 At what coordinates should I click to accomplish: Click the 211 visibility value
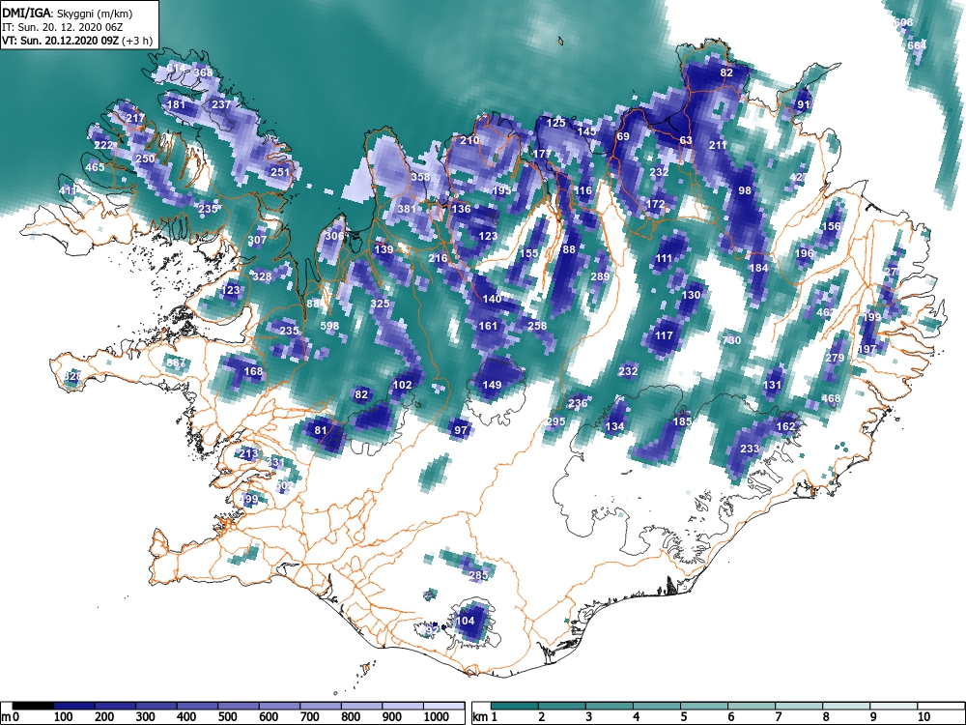pos(718,145)
